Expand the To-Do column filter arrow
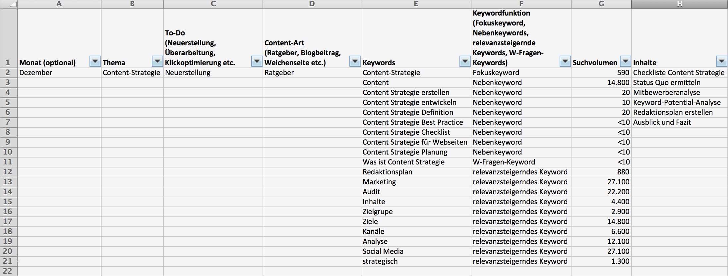The width and height of the screenshot is (728, 276). 257,62
